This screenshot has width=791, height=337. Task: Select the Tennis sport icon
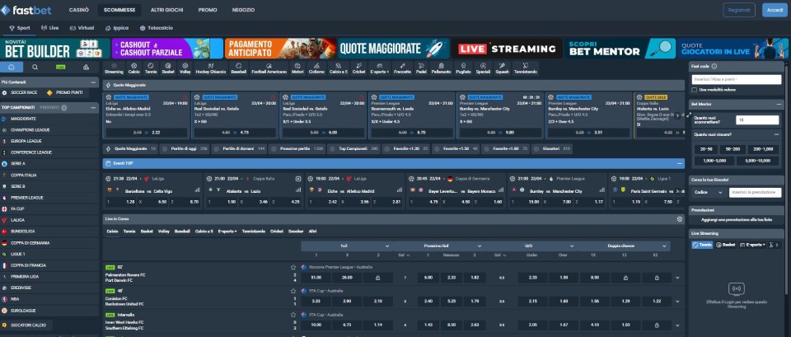click(151, 68)
